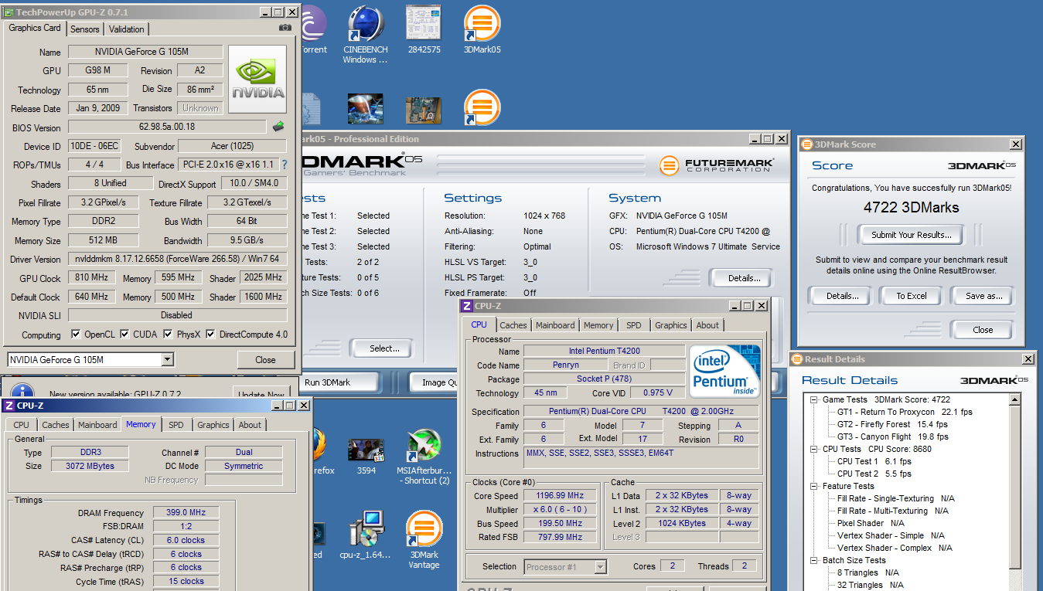Select GT3 - Canyon Flight result row

pyautogui.click(x=892, y=436)
